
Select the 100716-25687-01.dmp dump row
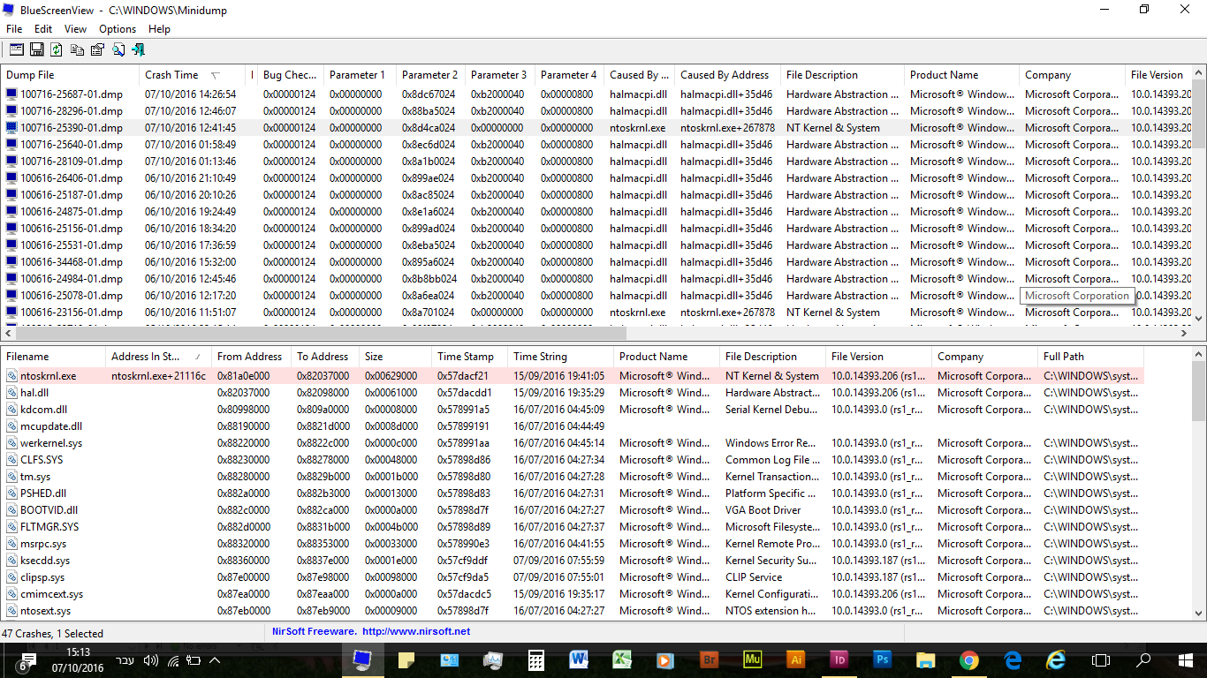click(x=596, y=94)
